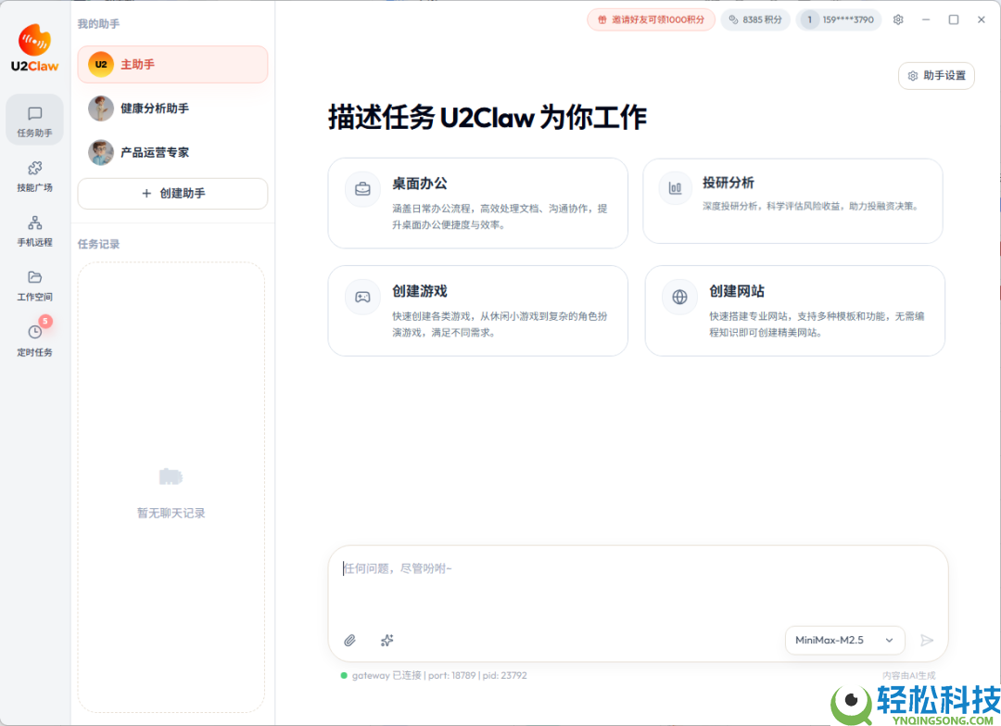Click the account 159****3790 pill
The height and width of the screenshot is (726, 1001).
point(839,19)
